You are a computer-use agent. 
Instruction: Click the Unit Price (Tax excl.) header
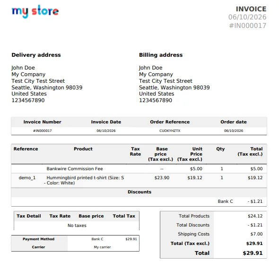190,154
